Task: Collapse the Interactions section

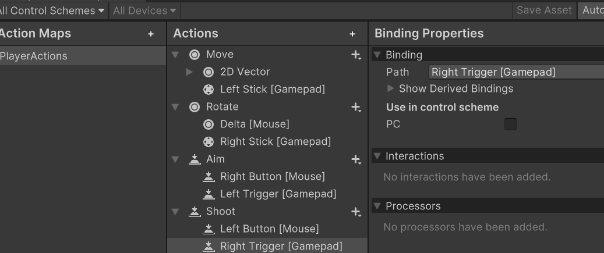Action: [x=377, y=156]
